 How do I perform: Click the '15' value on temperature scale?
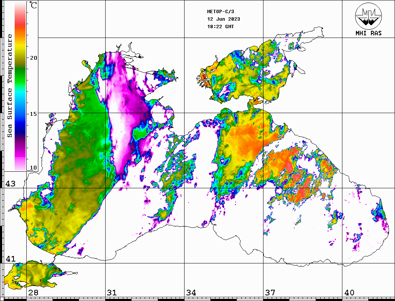click(33, 114)
